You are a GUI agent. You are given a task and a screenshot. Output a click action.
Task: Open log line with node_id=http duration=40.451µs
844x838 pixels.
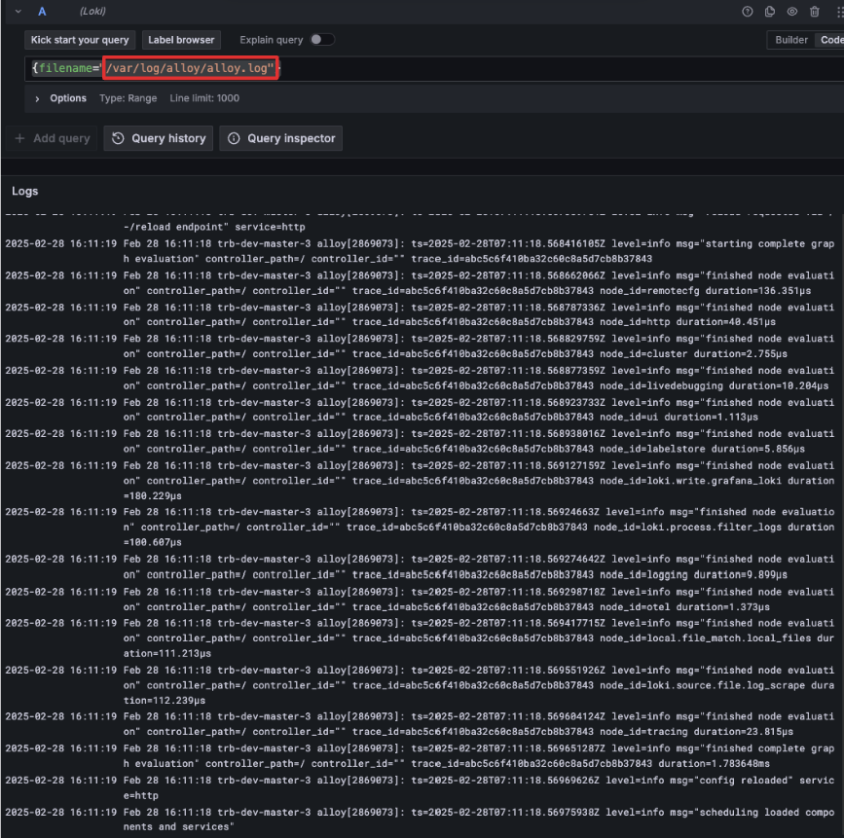coord(420,314)
